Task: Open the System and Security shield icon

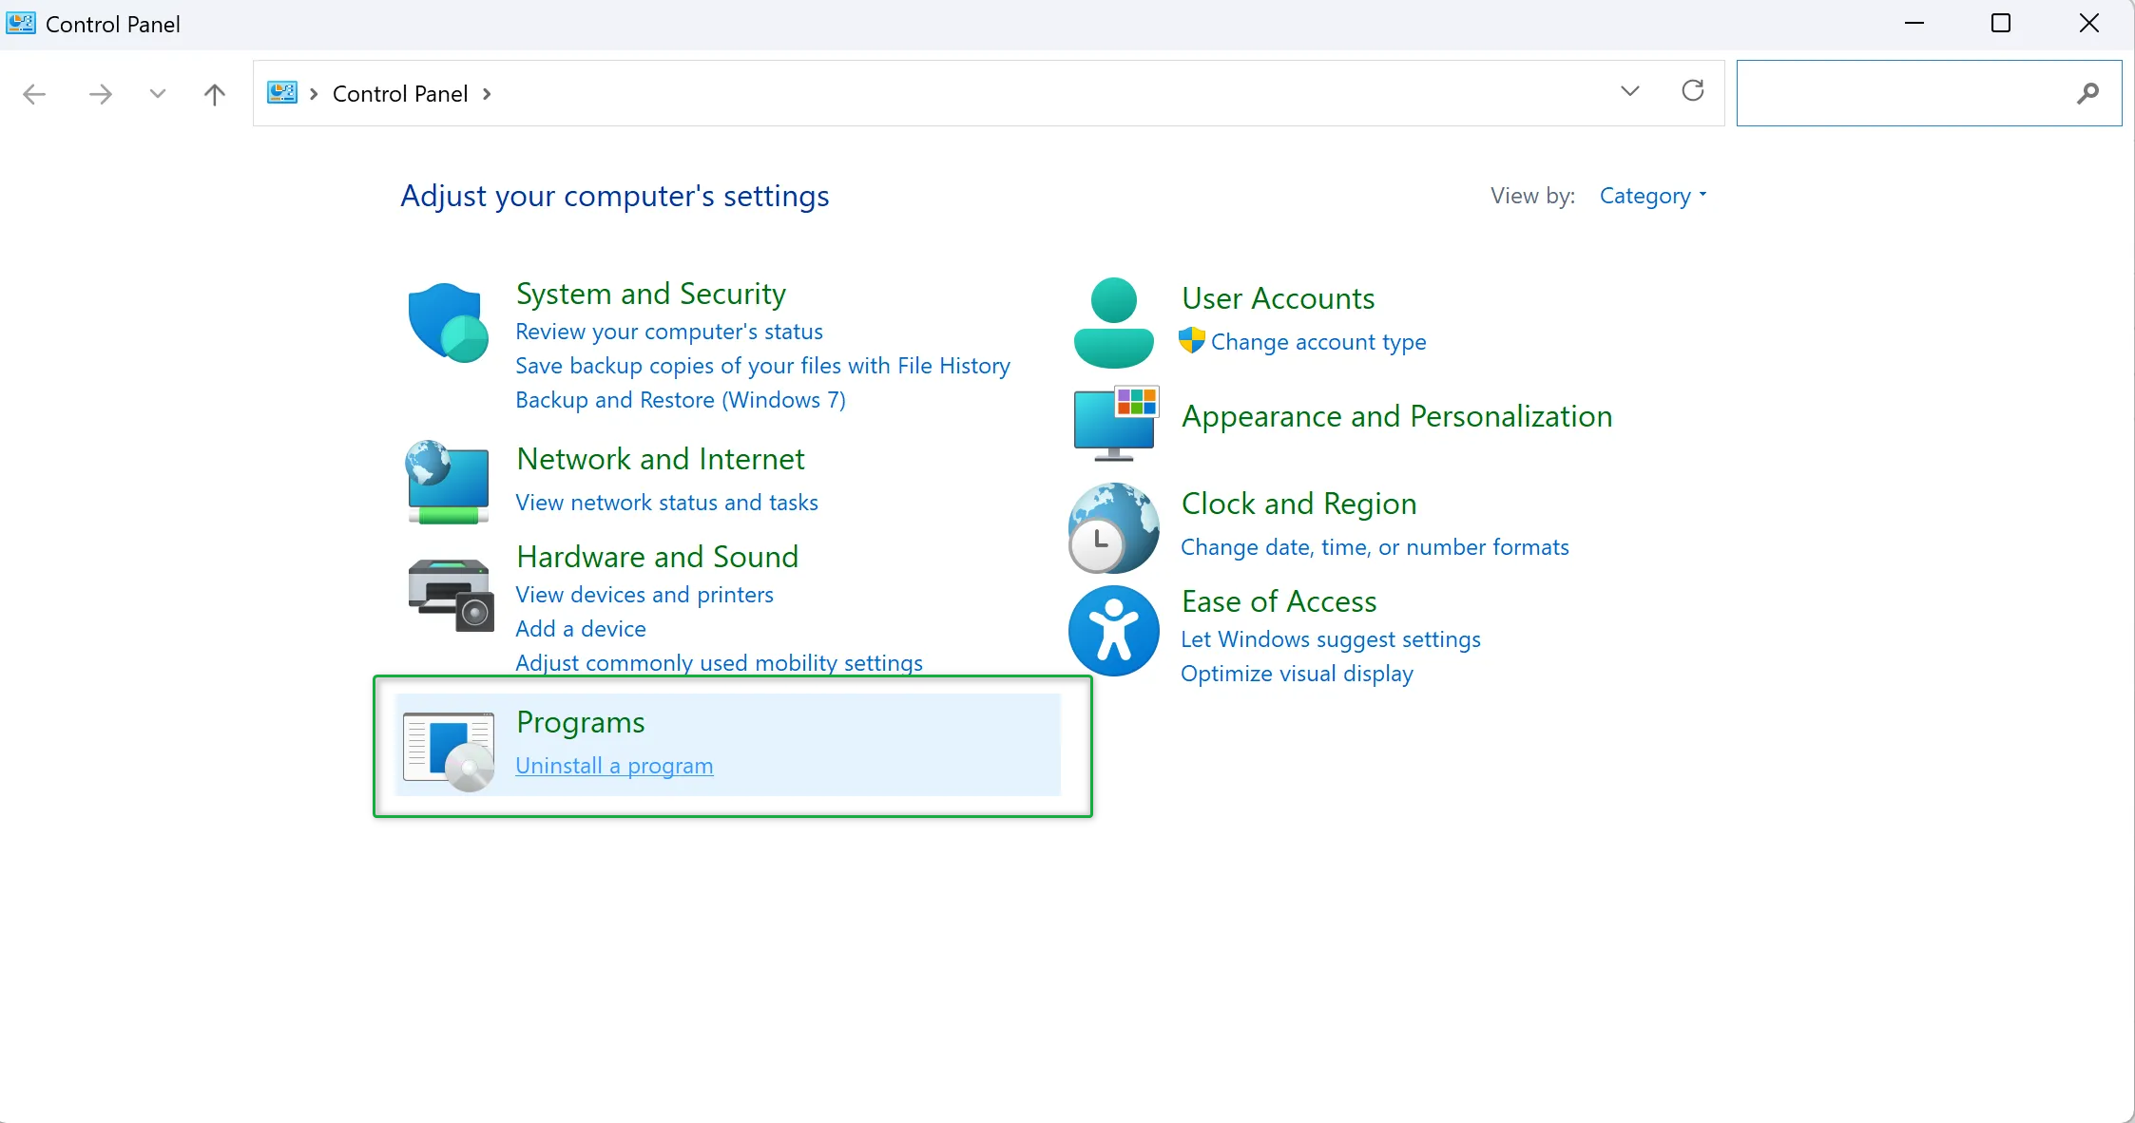Action: [x=448, y=323]
